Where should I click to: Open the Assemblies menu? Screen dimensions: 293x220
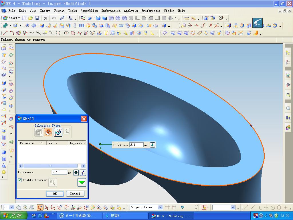89,11
